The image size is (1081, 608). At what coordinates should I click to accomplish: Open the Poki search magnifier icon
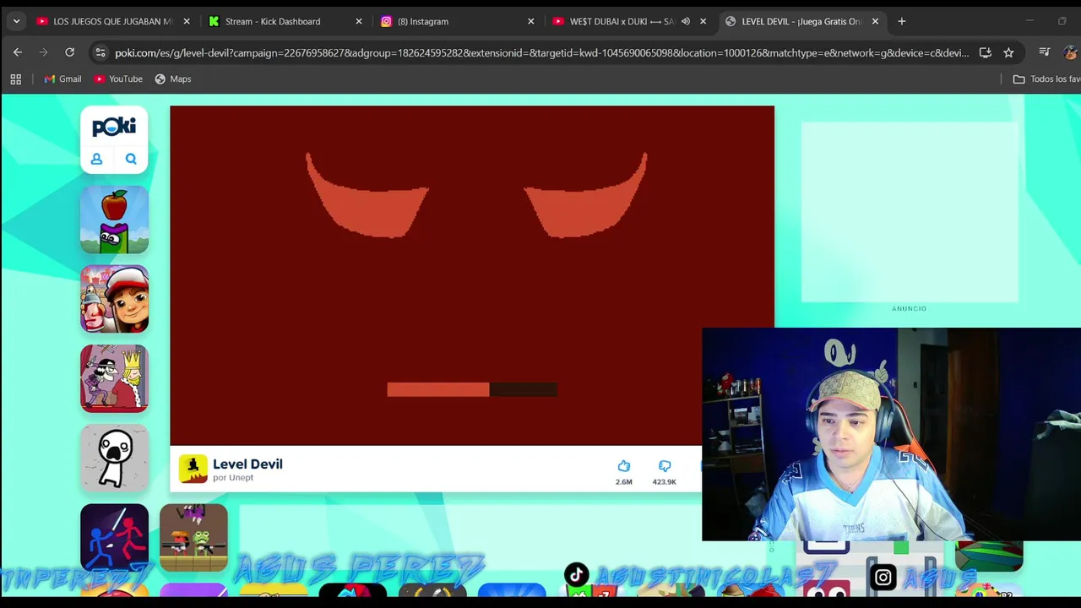(x=131, y=159)
